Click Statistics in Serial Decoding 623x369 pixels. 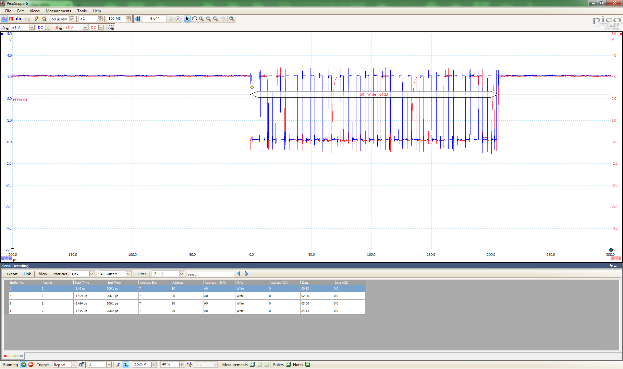pyautogui.click(x=60, y=274)
